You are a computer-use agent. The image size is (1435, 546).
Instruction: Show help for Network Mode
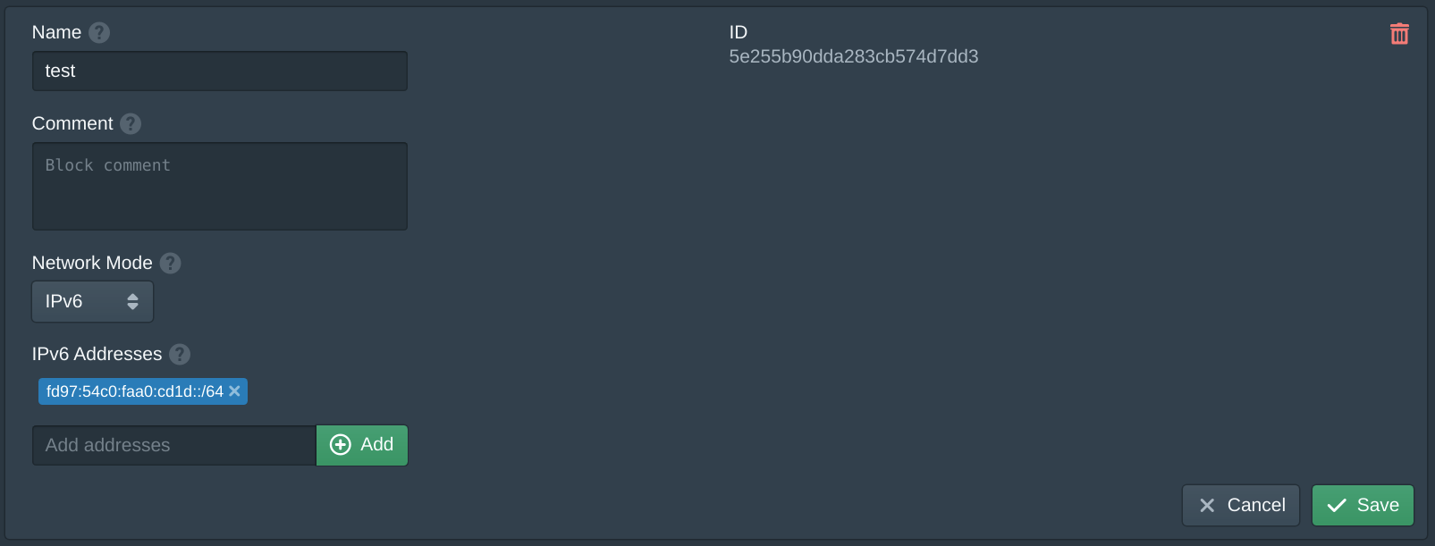(x=170, y=263)
